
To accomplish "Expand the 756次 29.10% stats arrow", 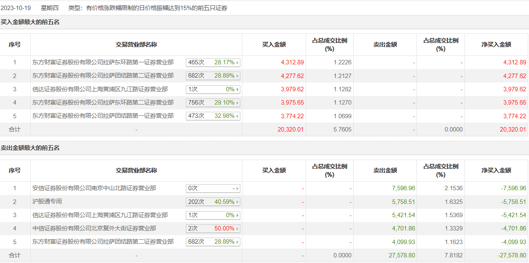I will coord(237,103).
